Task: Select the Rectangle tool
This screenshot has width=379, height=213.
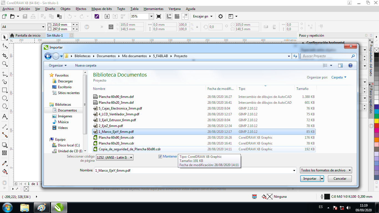Action: 4,90
